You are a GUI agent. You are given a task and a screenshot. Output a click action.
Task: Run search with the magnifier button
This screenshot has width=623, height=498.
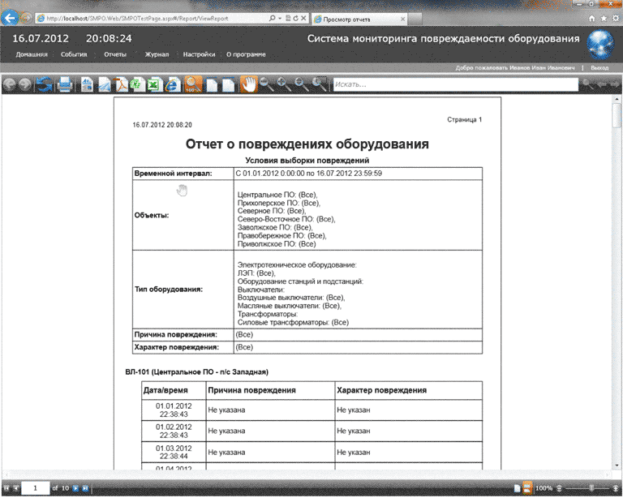point(586,84)
